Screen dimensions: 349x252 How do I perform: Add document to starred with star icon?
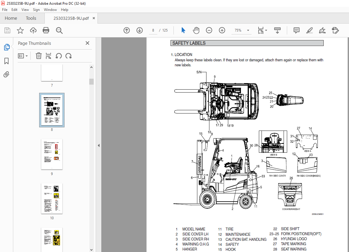point(20,30)
